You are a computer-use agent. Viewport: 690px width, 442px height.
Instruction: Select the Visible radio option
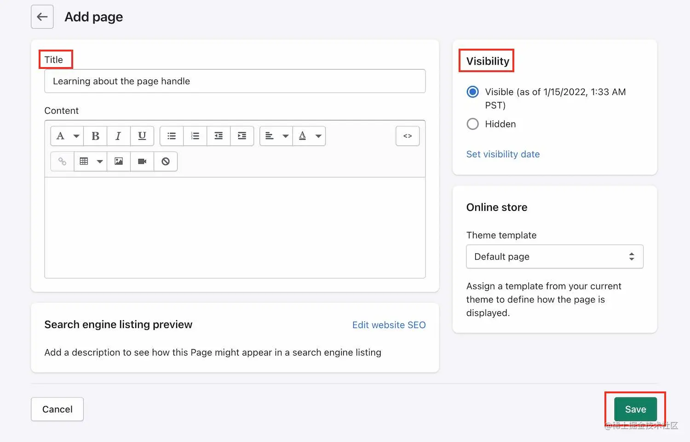point(472,92)
